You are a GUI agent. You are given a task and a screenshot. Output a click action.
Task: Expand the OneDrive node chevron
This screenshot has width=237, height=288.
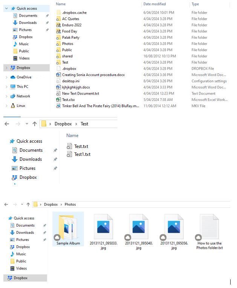click(7, 77)
